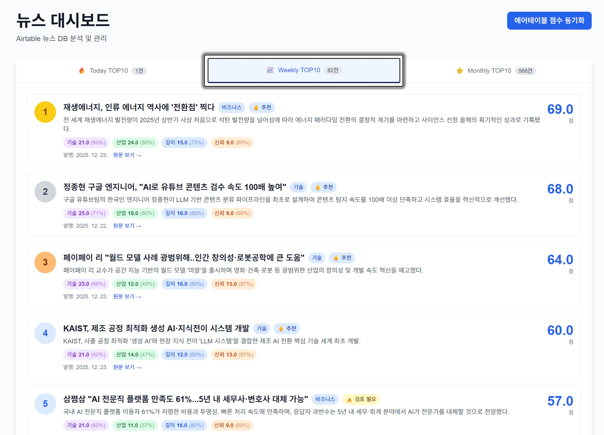Click the 검토 필요 warning badge on 삼쩜삼 article

[361, 399]
